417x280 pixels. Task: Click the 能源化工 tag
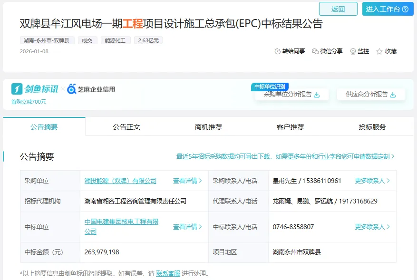click(116, 40)
